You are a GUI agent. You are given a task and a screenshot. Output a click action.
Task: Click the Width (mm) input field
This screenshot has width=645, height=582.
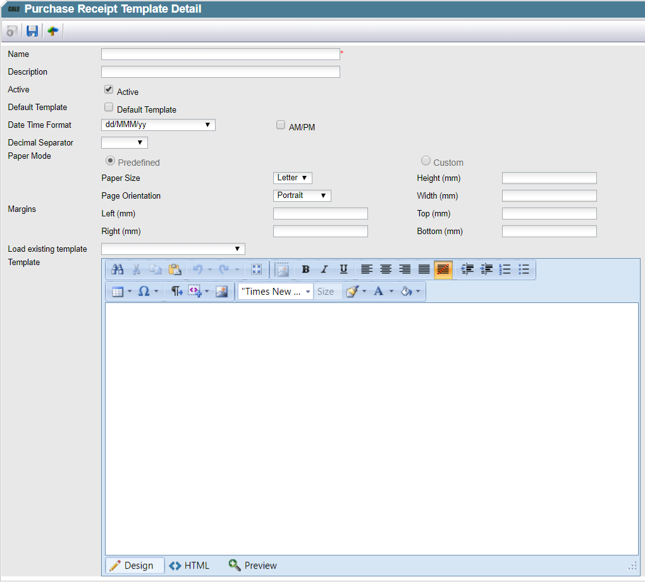click(549, 195)
